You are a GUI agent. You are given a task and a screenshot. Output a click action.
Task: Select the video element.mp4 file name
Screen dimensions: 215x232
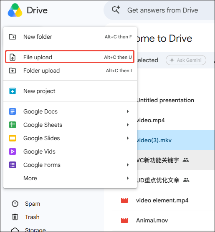(162, 200)
